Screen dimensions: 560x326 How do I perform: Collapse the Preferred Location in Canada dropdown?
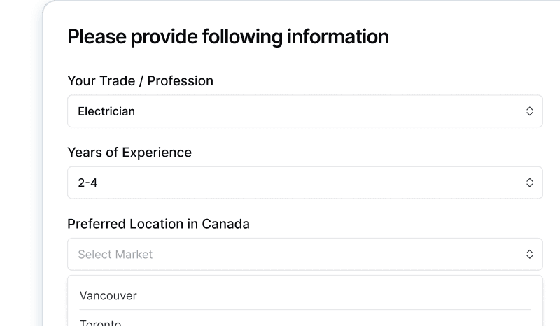(304, 254)
